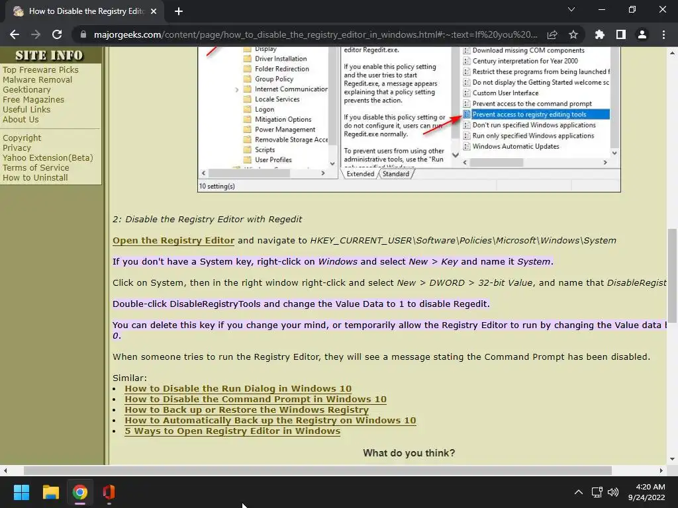Image resolution: width=678 pixels, height=508 pixels.
Task: Open network status tray icon
Action: (597, 492)
